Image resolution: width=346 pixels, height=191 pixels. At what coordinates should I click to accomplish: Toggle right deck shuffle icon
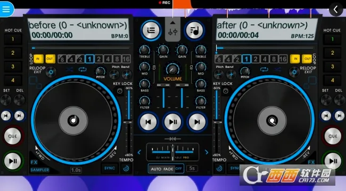pos(277,70)
